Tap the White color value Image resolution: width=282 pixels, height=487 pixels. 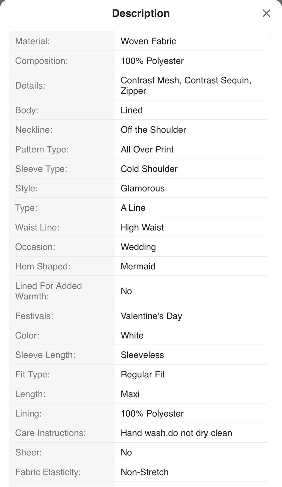pyautogui.click(x=132, y=335)
